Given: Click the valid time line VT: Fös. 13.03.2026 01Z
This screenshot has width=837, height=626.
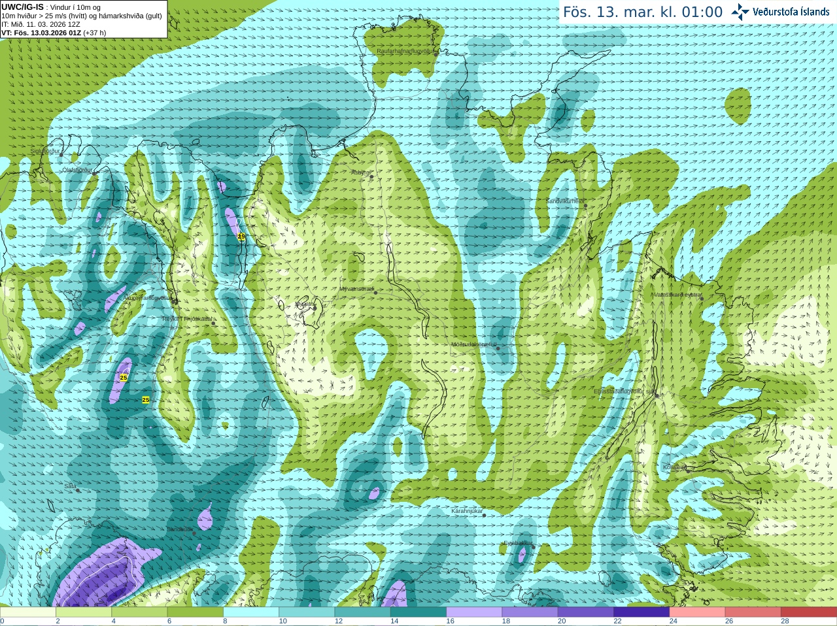Looking at the screenshot, I should click(x=41, y=33).
